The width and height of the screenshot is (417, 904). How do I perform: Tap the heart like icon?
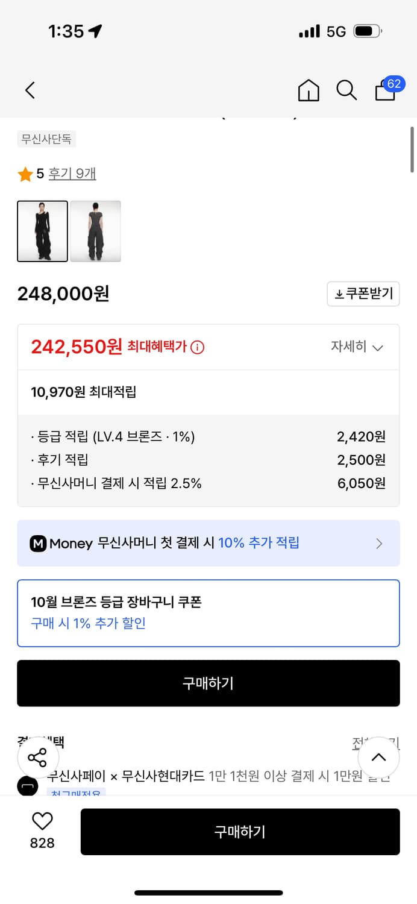[42, 821]
